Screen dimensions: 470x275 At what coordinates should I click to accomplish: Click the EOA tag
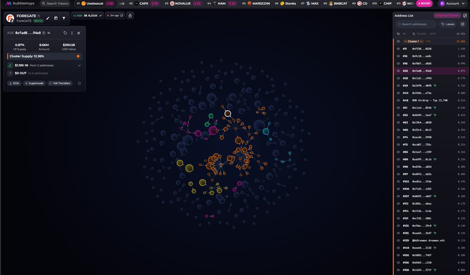pyautogui.click(x=14, y=83)
